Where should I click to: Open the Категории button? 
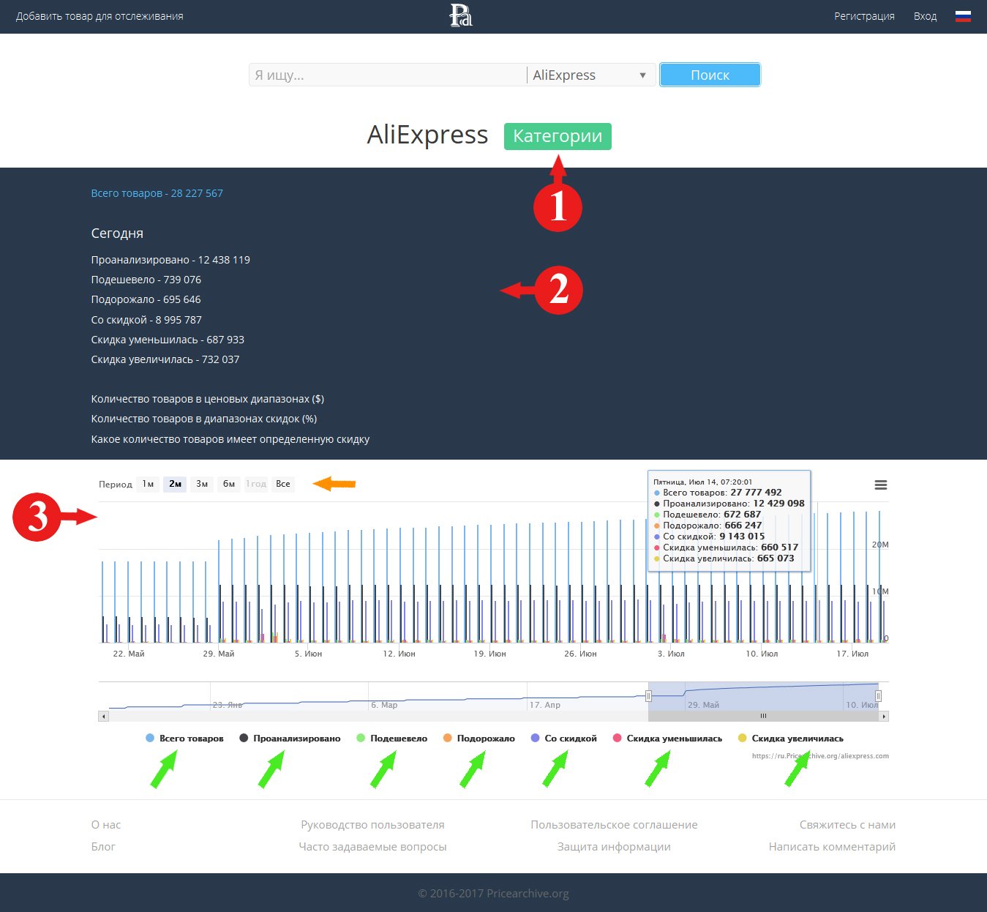[x=558, y=136]
